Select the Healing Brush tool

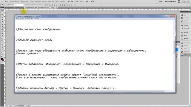pyautogui.click(x=2, y=24)
